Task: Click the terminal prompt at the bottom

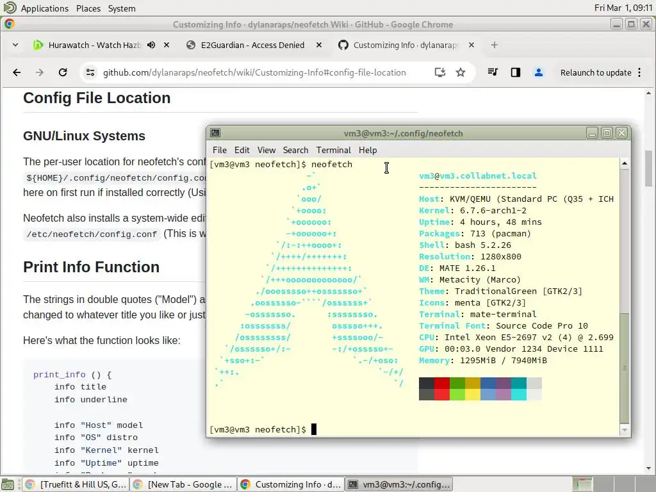Action: (258, 430)
